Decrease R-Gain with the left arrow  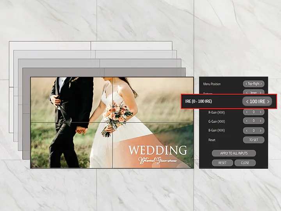247,112
